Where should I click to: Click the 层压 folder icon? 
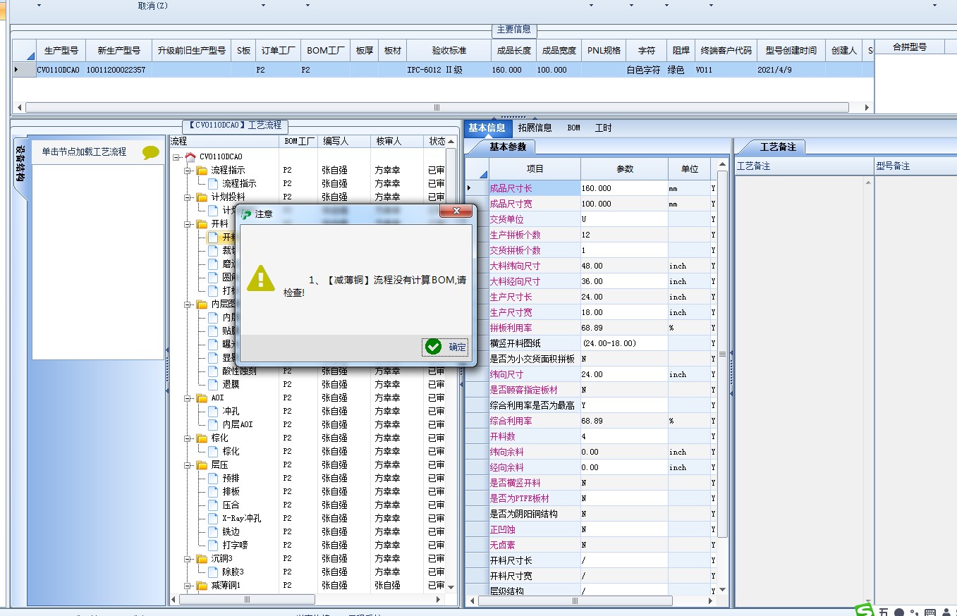tap(202, 464)
